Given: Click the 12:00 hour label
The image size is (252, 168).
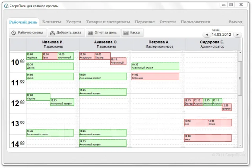Looking at the screenshot, I should (x=18, y=103).
